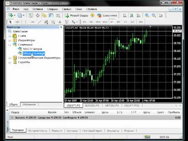
Task: Launch the MetaEditor with its yellow icon
Action: pos(92,15)
